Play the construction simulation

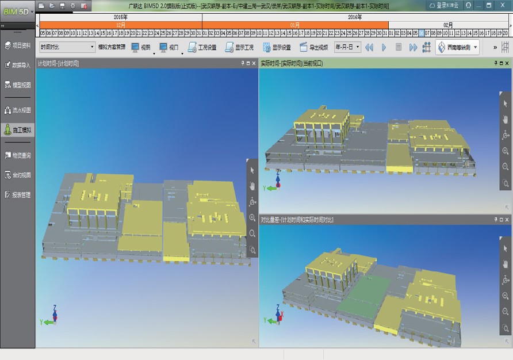tap(384, 47)
